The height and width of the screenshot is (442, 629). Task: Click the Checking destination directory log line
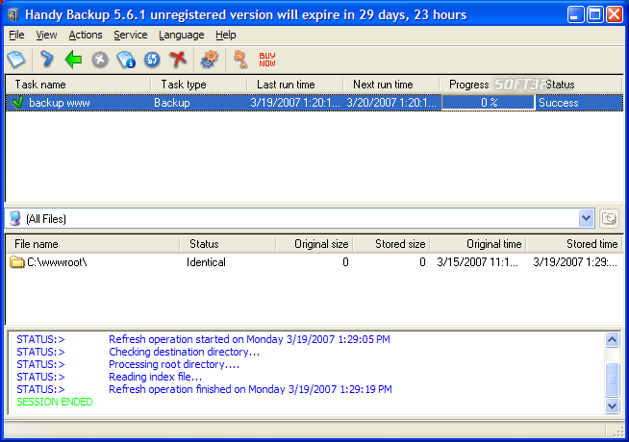[x=184, y=352]
